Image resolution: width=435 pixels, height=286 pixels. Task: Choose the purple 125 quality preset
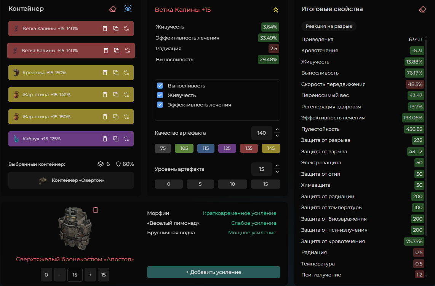click(x=227, y=148)
